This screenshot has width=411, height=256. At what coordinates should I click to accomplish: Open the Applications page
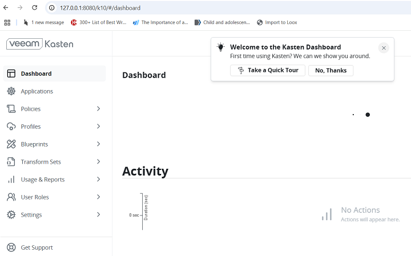pyautogui.click(x=37, y=91)
